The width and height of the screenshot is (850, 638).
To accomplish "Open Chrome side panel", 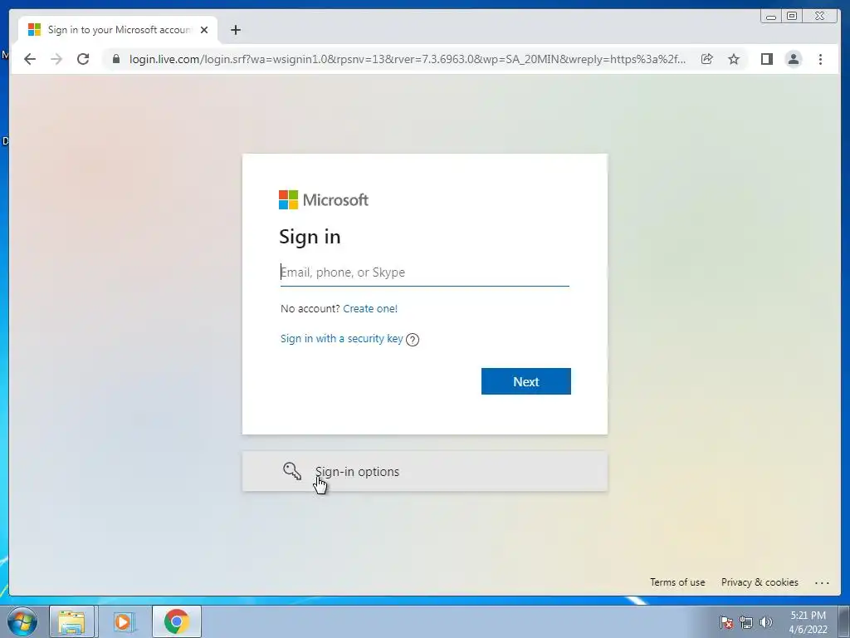I will click(x=766, y=59).
